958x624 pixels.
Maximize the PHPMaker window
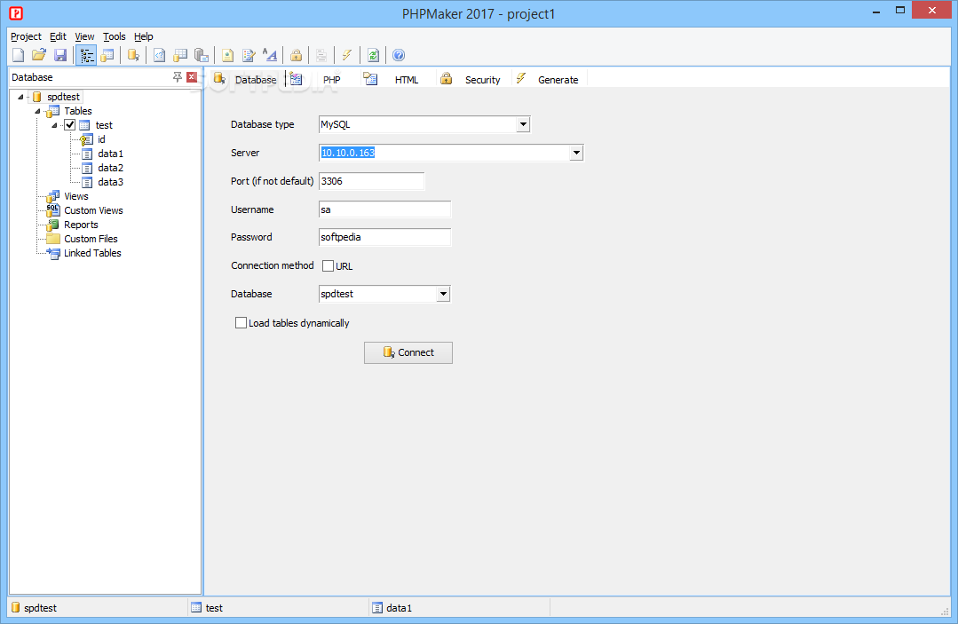900,11
